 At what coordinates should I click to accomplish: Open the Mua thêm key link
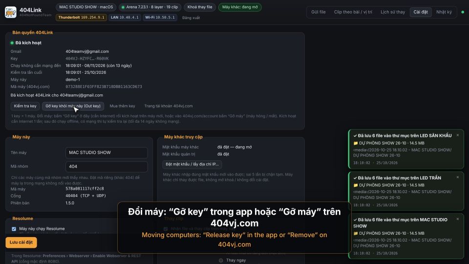click(122, 106)
